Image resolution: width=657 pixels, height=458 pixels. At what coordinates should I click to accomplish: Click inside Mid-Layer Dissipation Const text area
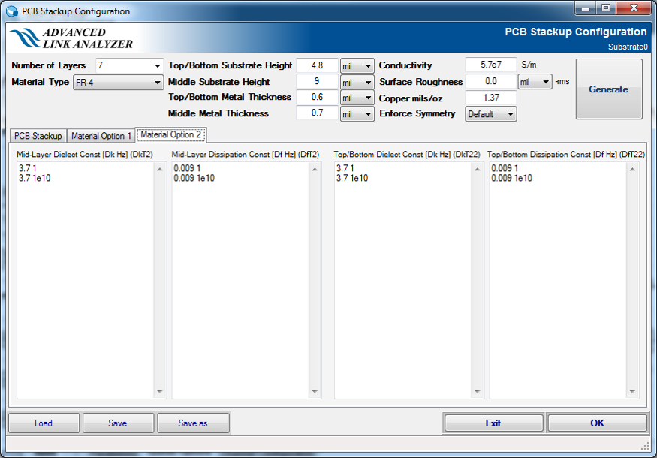point(240,280)
